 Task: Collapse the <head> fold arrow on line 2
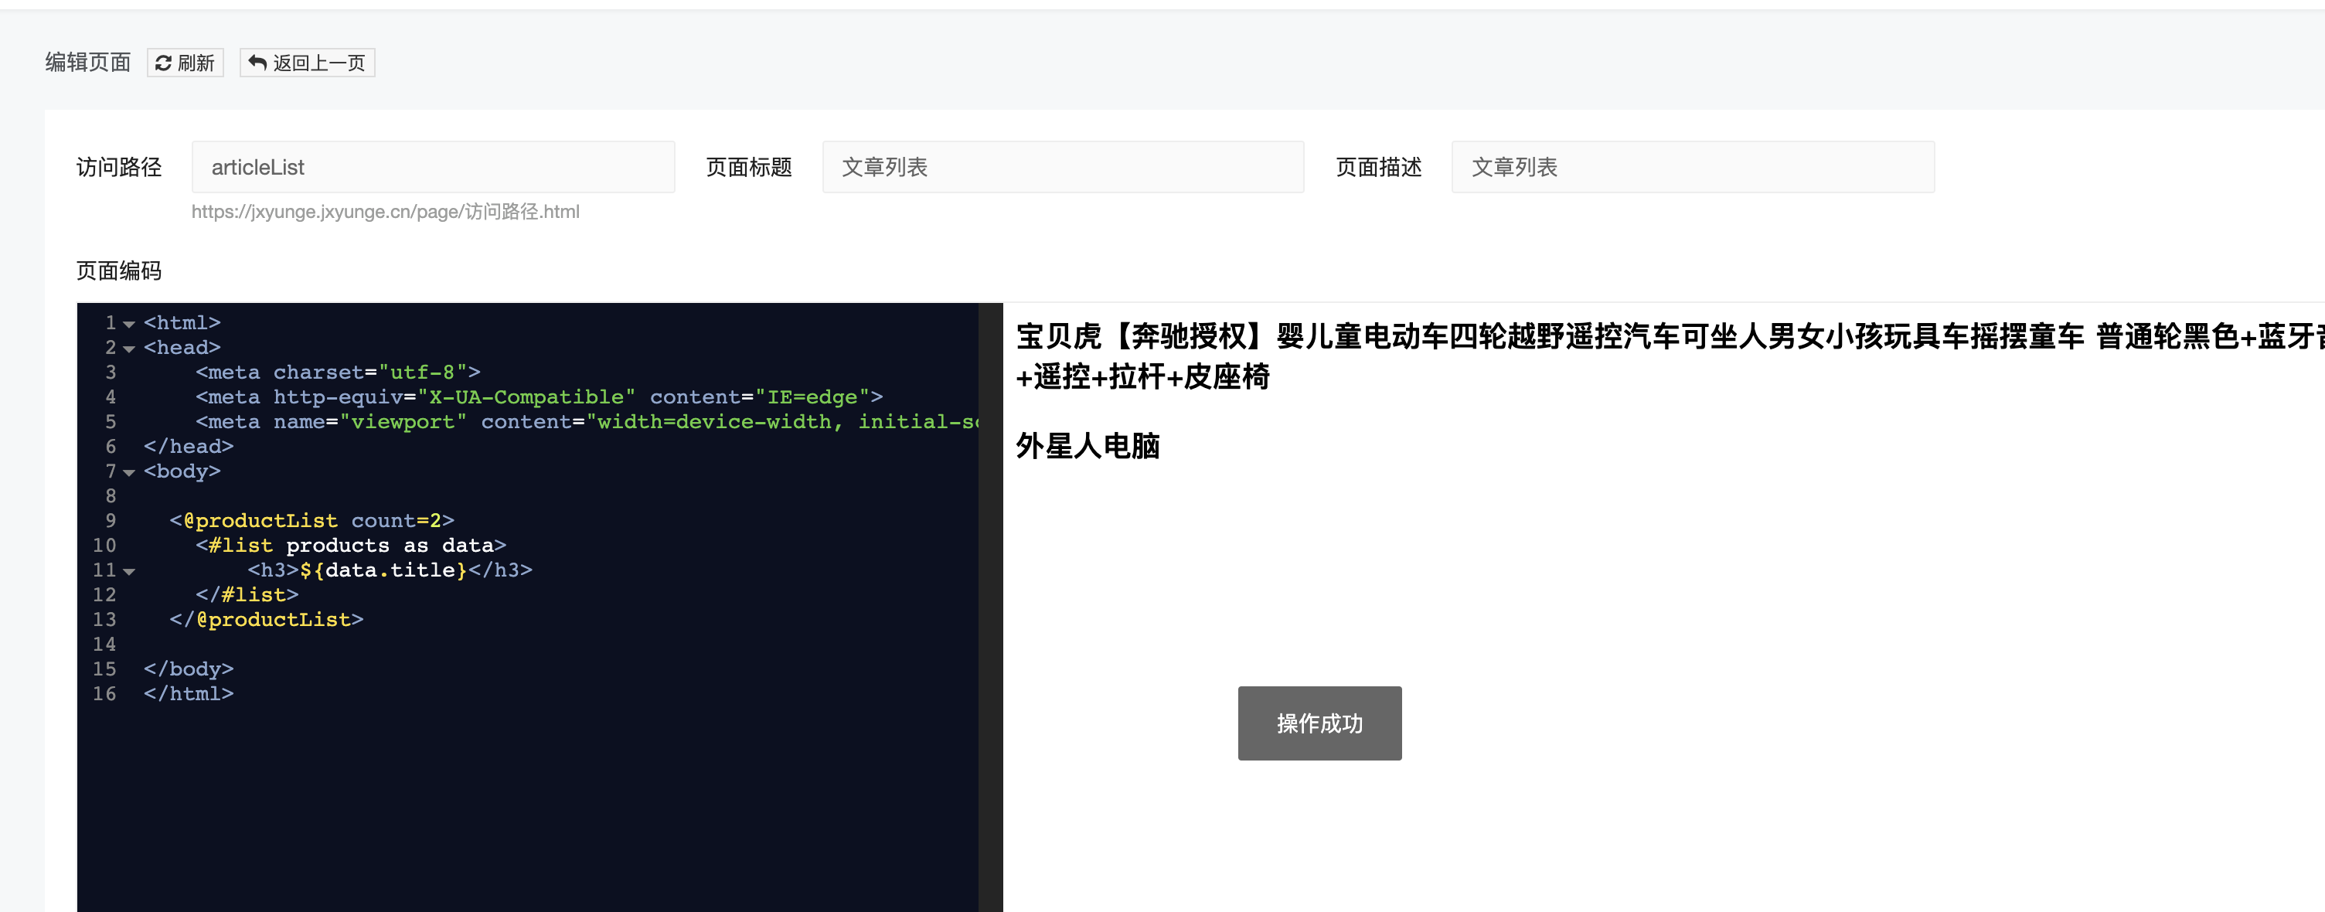(129, 349)
